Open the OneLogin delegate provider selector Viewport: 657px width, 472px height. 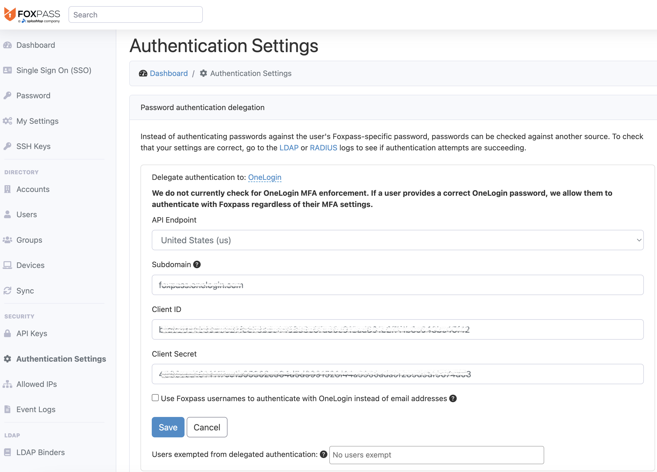[x=265, y=177]
